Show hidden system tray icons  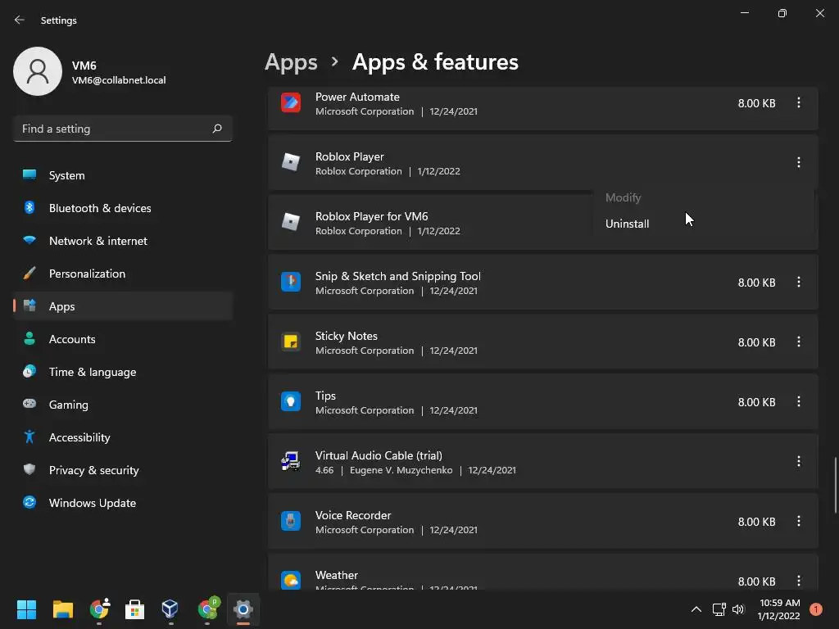696,609
